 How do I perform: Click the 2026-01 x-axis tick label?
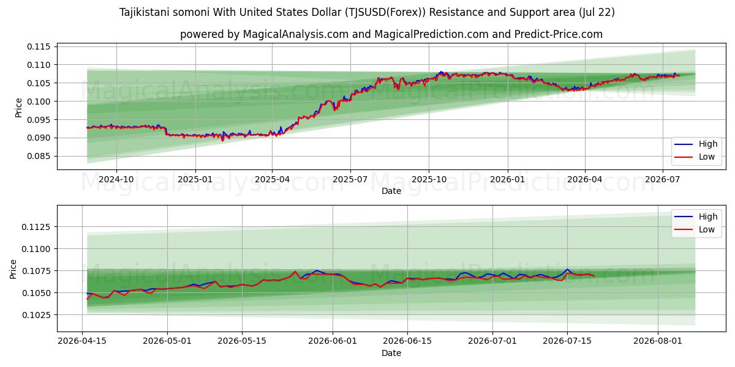click(508, 180)
